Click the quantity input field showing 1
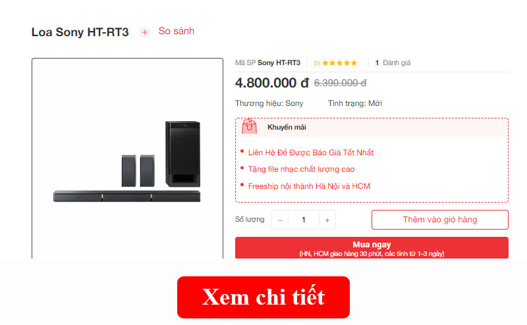 304,220
